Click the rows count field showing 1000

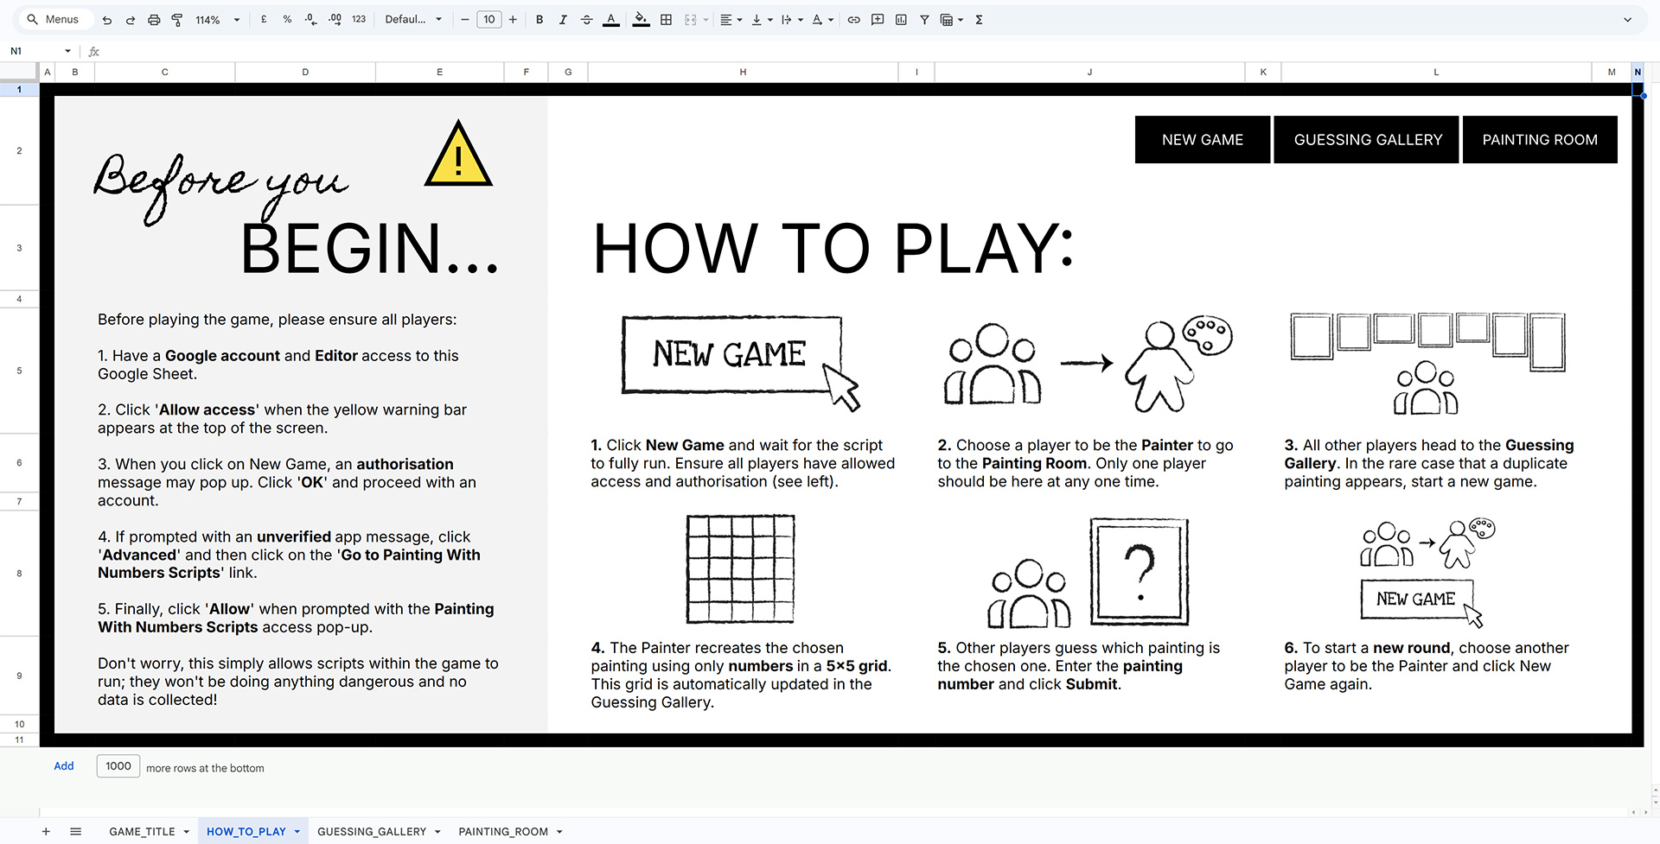118,766
